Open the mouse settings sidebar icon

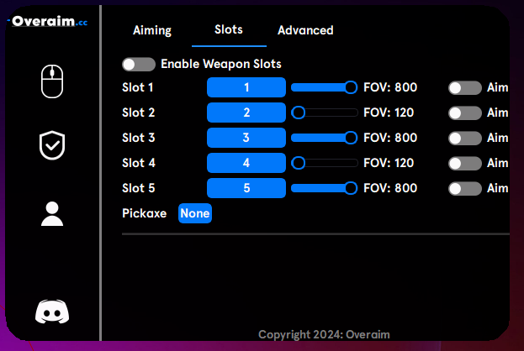pyautogui.click(x=52, y=81)
